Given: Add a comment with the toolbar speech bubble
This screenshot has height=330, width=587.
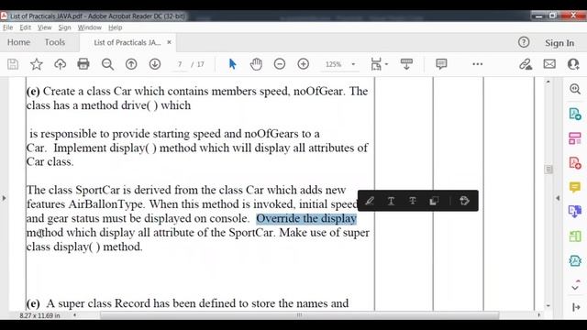Looking at the screenshot, I should click(x=441, y=64).
